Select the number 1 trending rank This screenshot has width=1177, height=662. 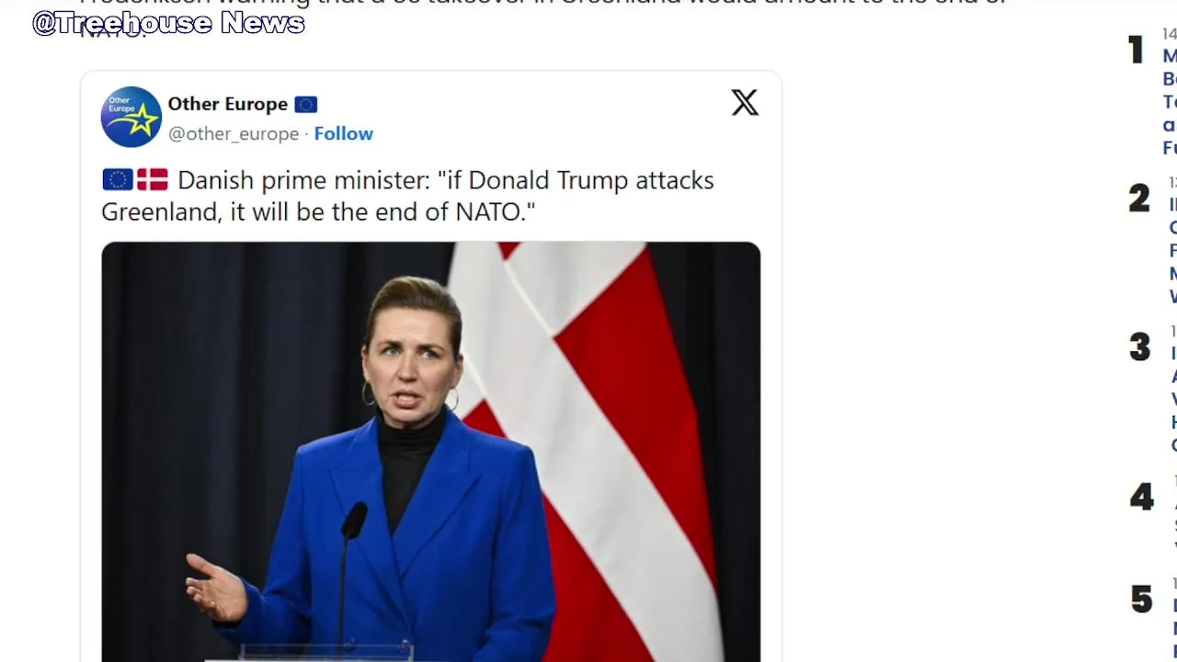1137,50
